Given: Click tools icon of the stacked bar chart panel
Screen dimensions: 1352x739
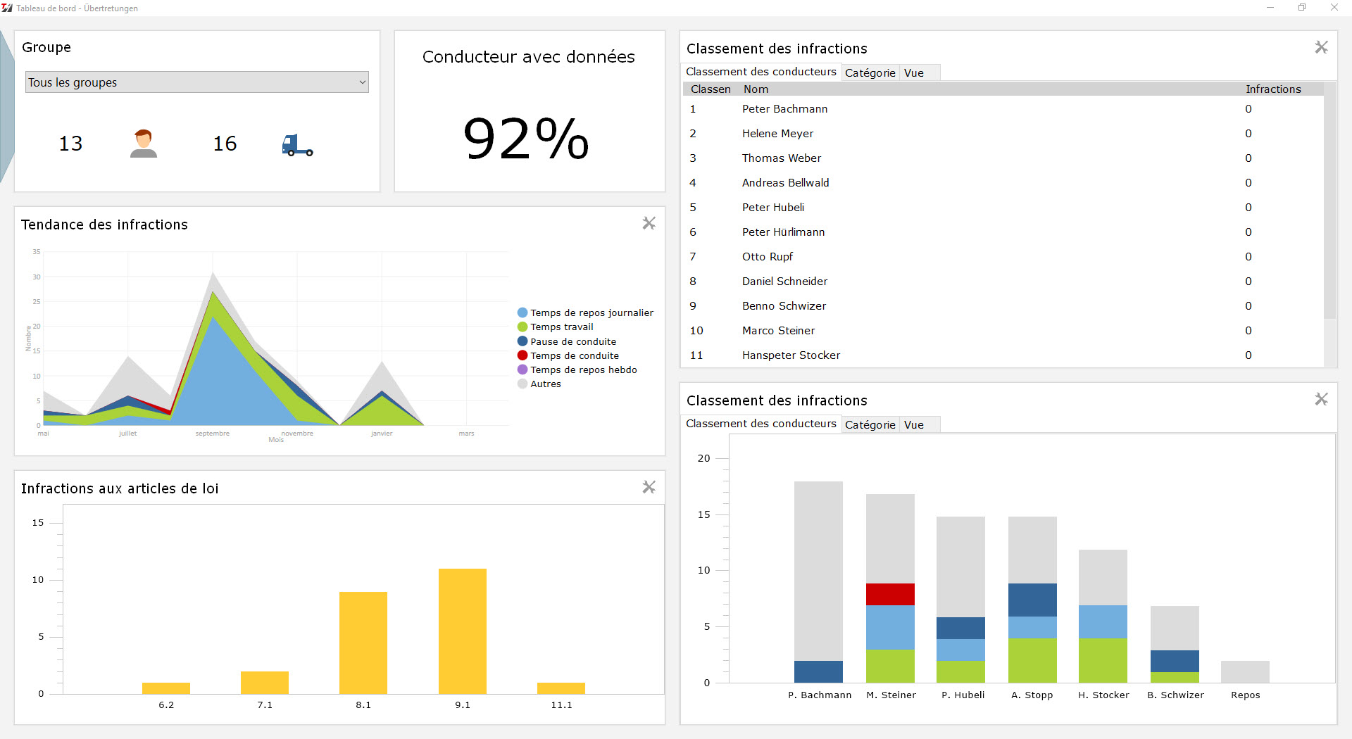Looking at the screenshot, I should [x=1321, y=399].
